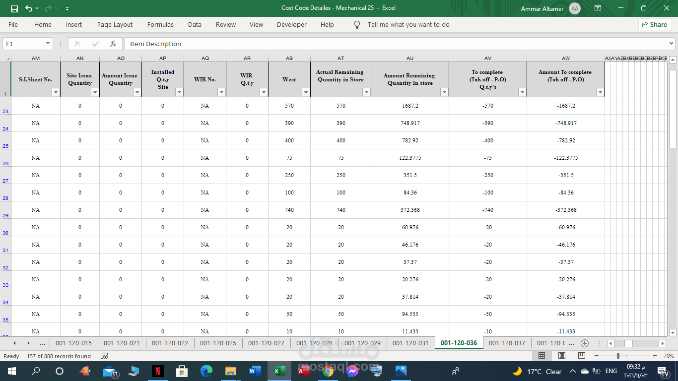The height and width of the screenshot is (381, 678).
Task: Open filter for Site Issue Quantity column
Action: (x=95, y=92)
